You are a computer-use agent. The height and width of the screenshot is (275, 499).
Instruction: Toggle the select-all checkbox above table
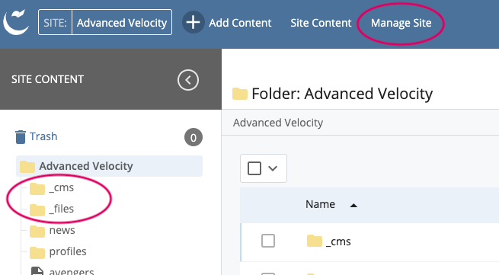254,168
